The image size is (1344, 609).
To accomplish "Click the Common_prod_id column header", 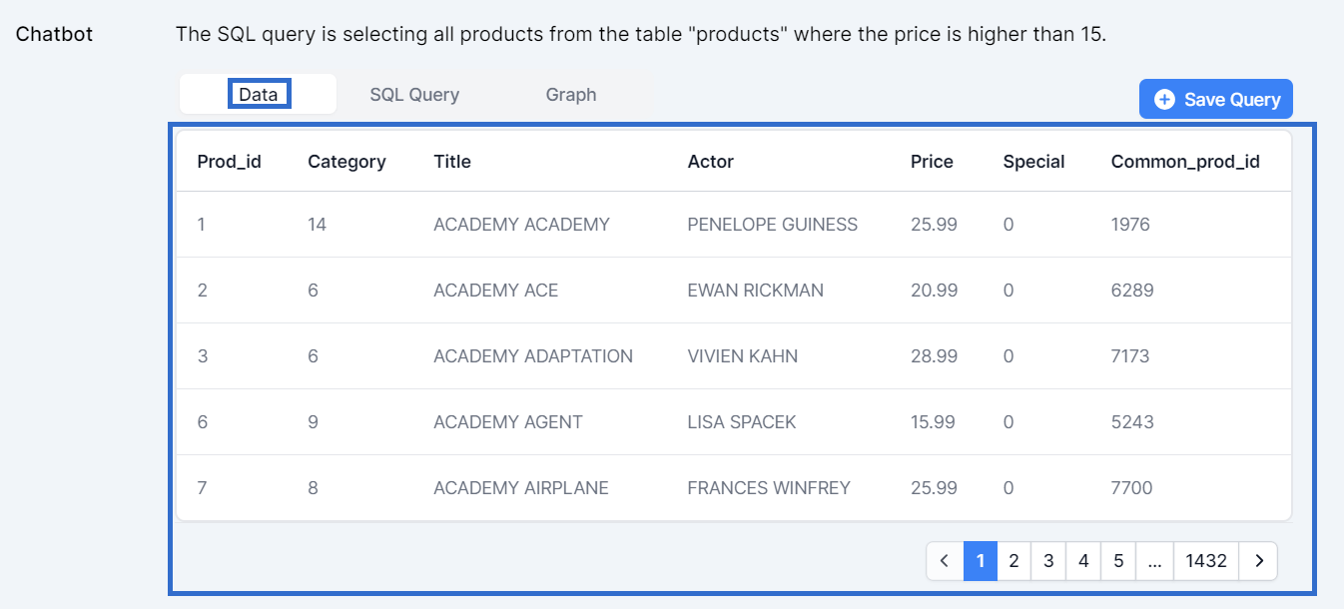I will tap(1185, 162).
